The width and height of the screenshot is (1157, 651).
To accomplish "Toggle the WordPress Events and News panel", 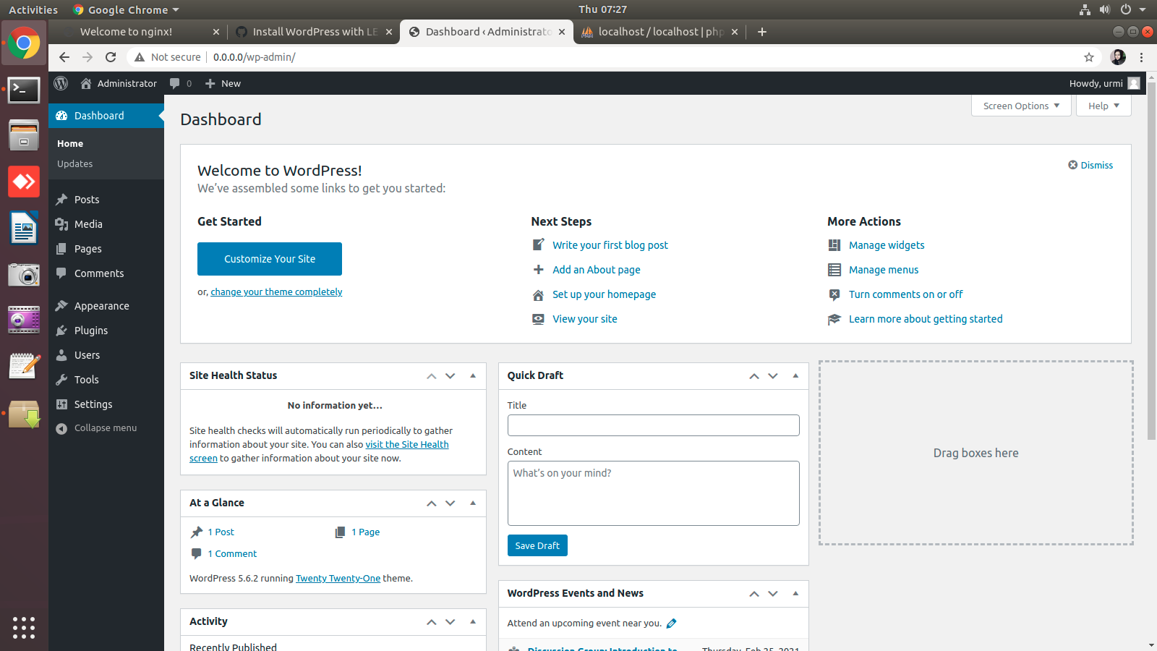I will click(795, 593).
